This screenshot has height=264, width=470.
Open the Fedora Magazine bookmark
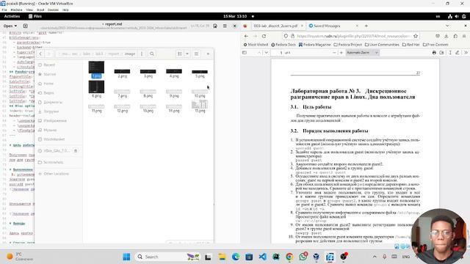pos(315,45)
